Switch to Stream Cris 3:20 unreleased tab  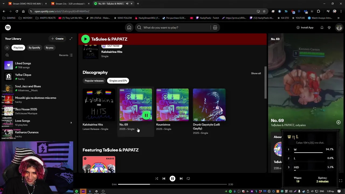[x=70, y=4]
